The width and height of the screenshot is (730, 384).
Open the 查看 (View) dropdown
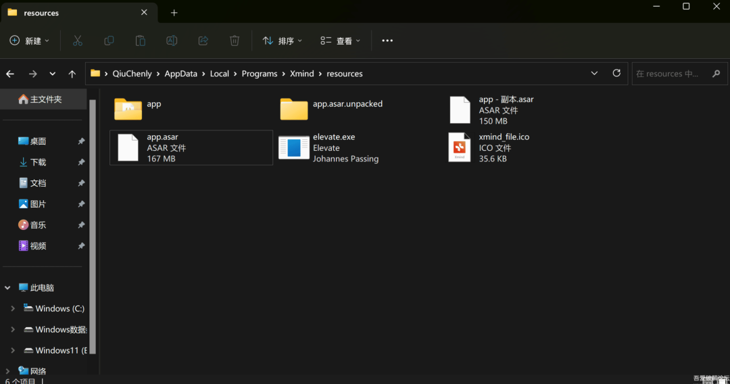click(x=340, y=41)
